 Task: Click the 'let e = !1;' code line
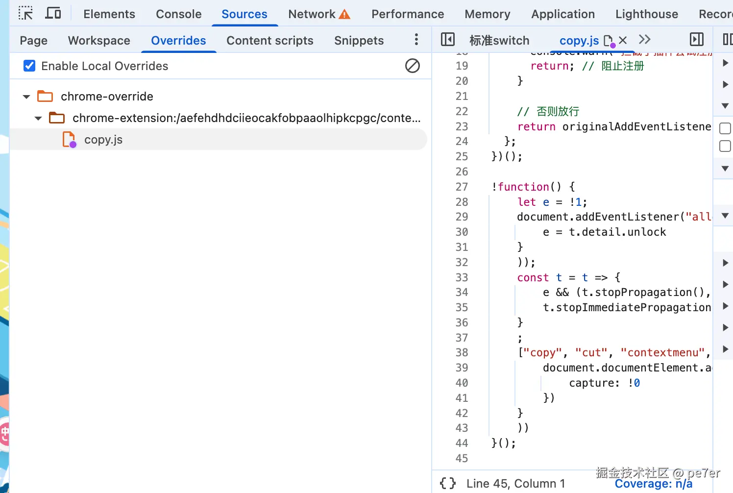(552, 202)
